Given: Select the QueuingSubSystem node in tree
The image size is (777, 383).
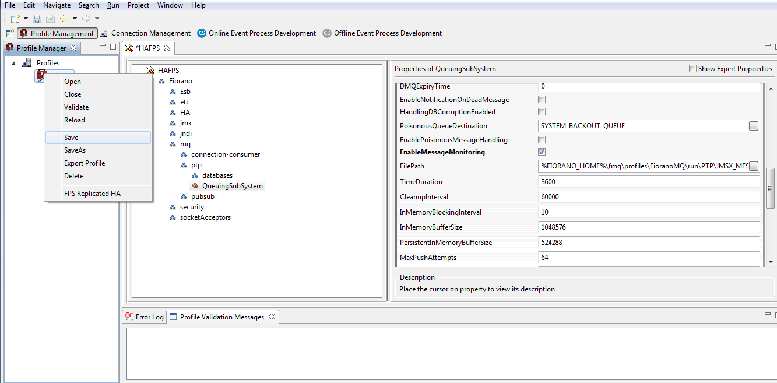Looking at the screenshot, I should (232, 186).
